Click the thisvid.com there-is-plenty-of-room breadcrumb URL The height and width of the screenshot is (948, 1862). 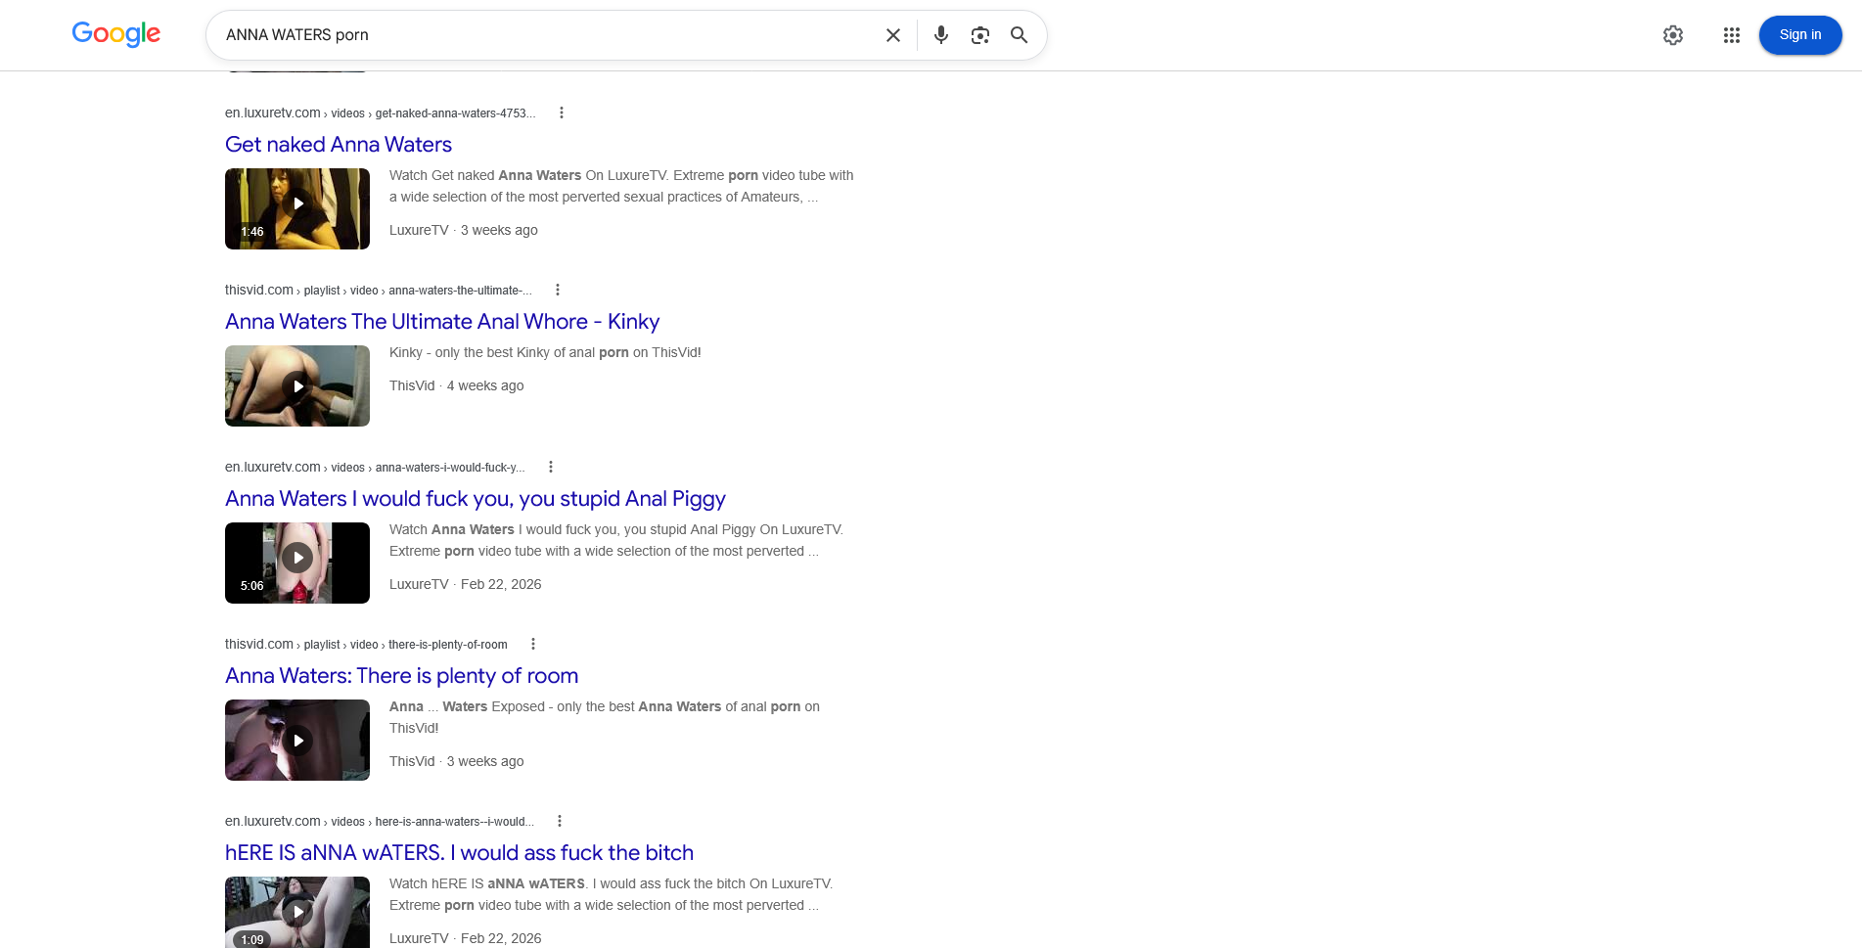click(366, 644)
